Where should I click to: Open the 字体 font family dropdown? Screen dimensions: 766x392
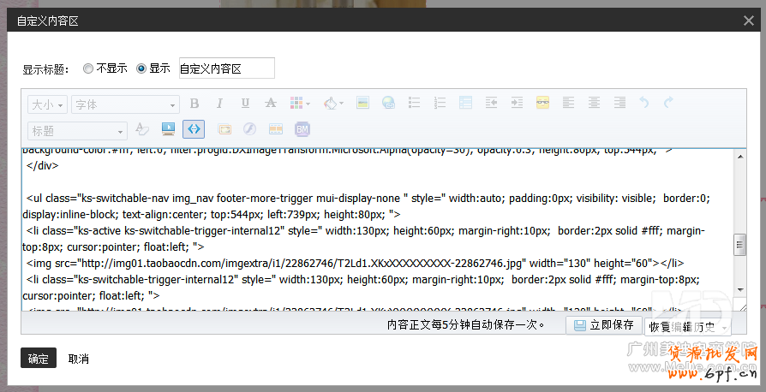pyautogui.click(x=125, y=104)
